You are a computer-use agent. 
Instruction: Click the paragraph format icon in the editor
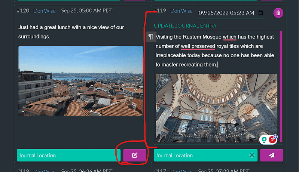click(x=151, y=37)
